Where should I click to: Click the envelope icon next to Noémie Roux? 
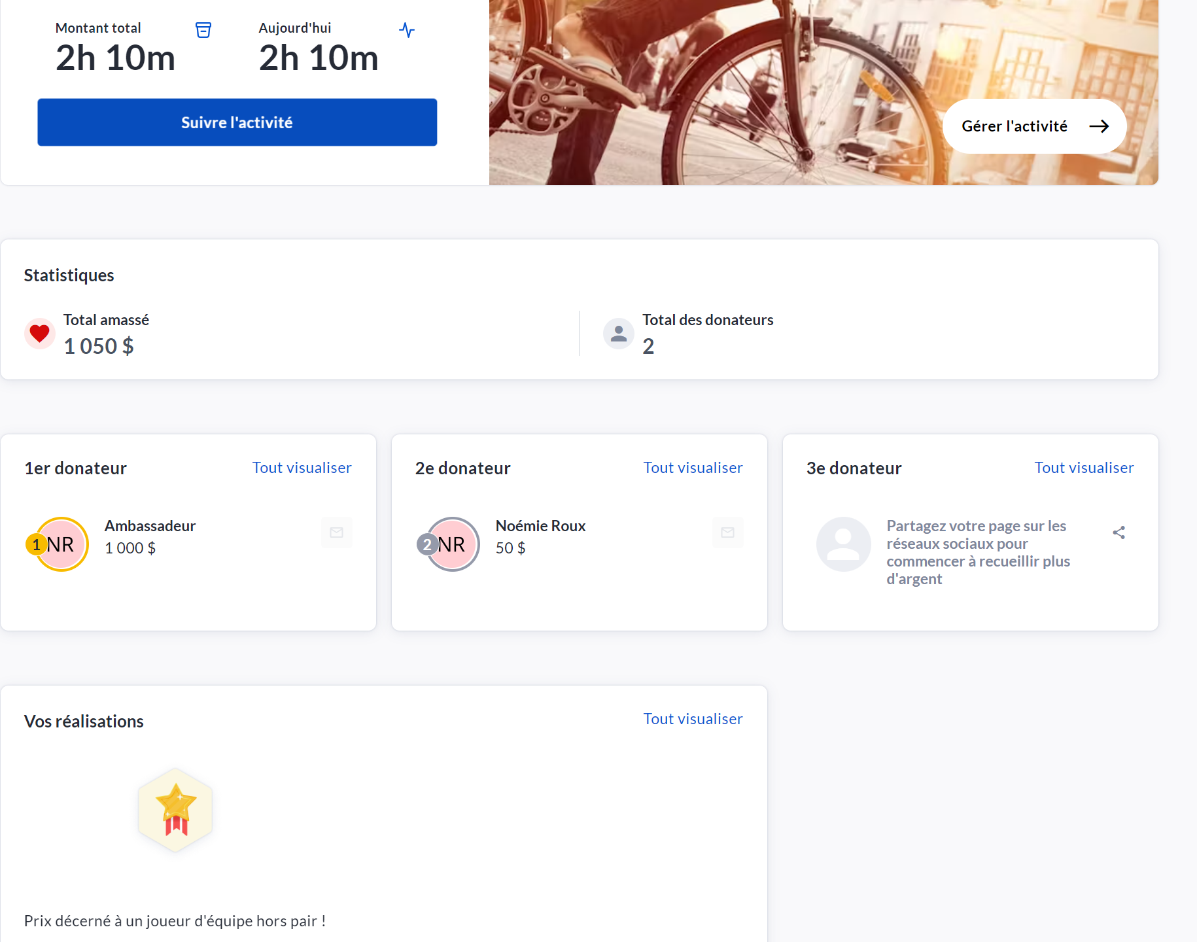(727, 532)
